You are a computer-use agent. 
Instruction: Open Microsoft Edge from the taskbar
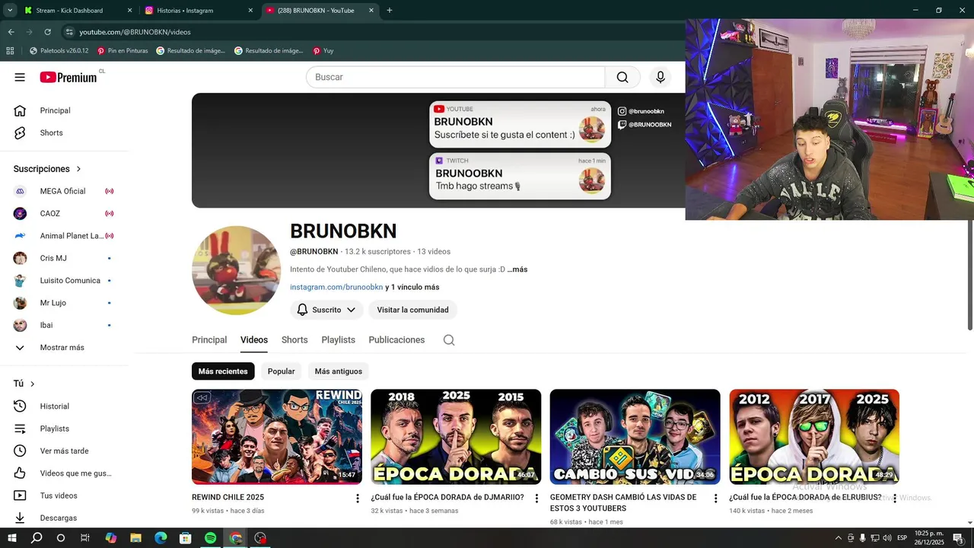tap(161, 538)
